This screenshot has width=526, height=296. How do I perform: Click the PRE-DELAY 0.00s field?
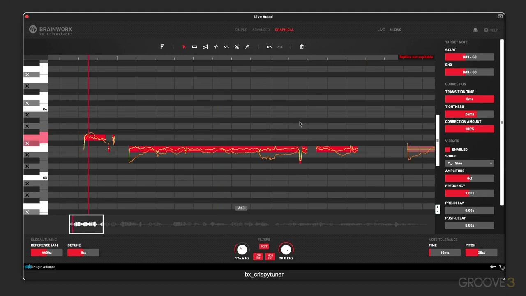[x=470, y=210]
